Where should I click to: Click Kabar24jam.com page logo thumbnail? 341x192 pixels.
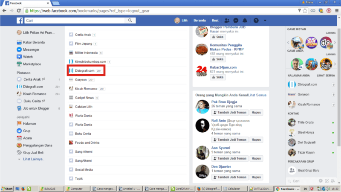pyautogui.click(x=202, y=71)
